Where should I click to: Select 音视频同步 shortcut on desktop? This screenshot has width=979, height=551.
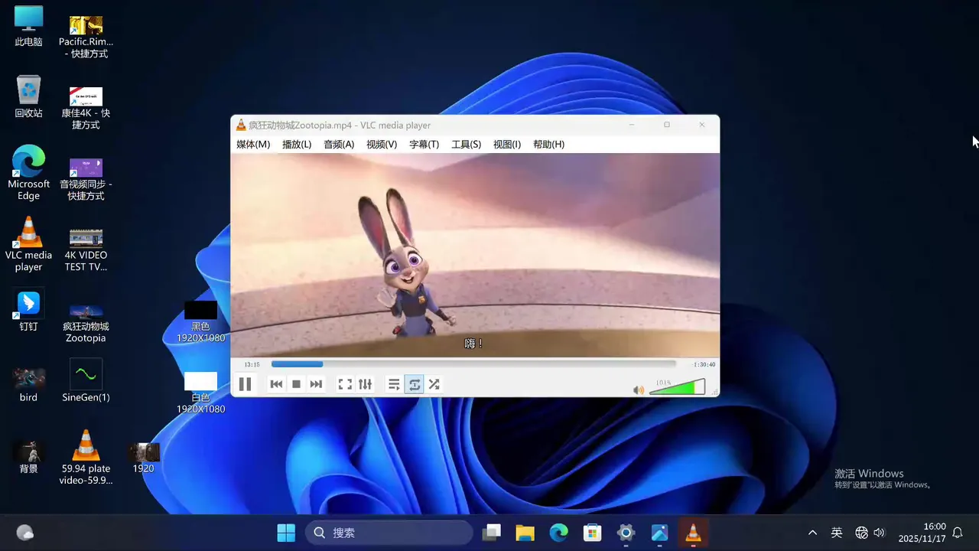tap(86, 179)
